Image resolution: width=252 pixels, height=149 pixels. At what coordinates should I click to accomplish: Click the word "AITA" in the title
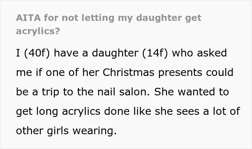tap(28, 18)
